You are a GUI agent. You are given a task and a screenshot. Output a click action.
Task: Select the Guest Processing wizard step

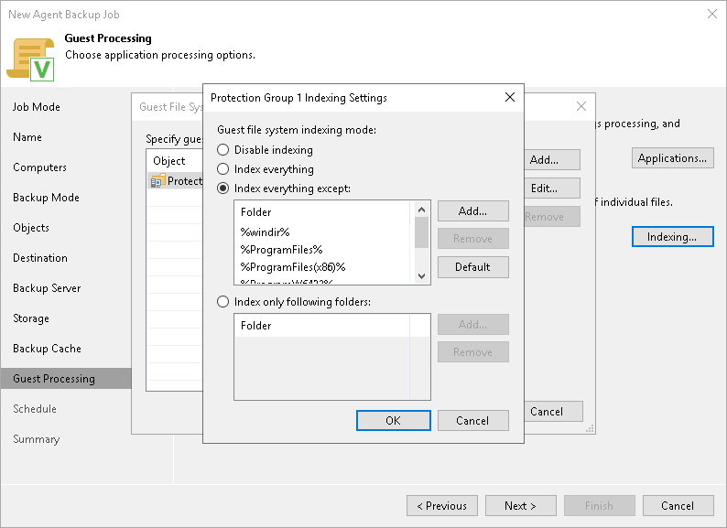click(66, 379)
